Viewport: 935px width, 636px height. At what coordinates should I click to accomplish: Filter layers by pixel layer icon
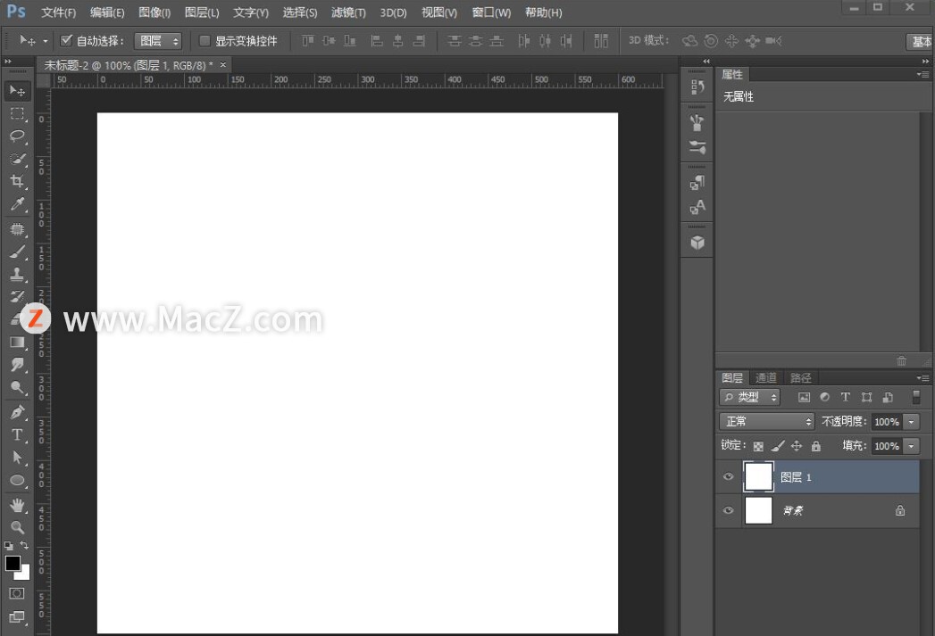[x=805, y=397]
